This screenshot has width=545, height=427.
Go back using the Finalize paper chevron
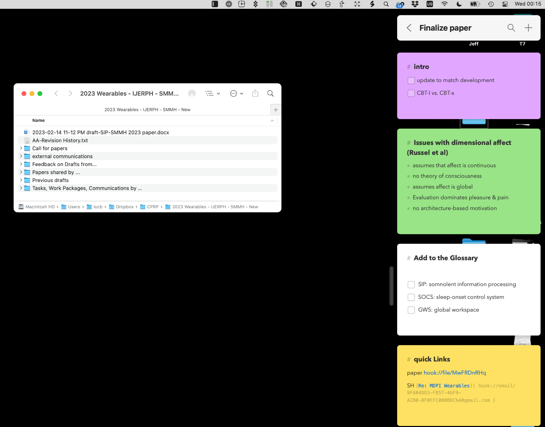click(409, 28)
